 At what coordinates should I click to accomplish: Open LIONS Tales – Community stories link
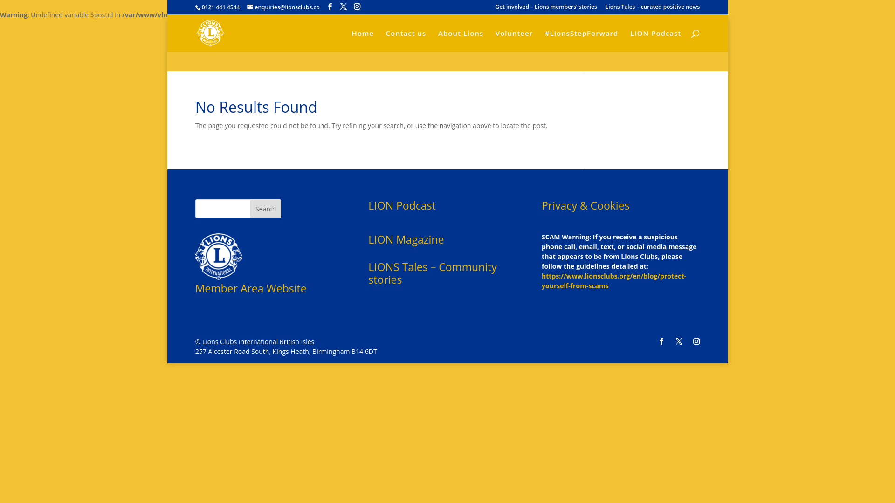pos(433,273)
